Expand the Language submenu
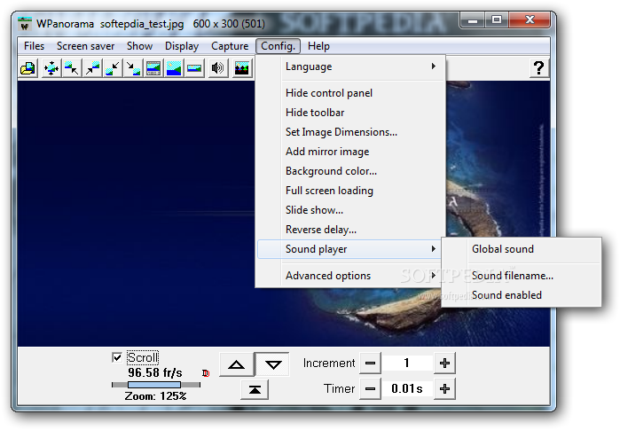Viewport: 620px width, 430px height. pos(350,66)
